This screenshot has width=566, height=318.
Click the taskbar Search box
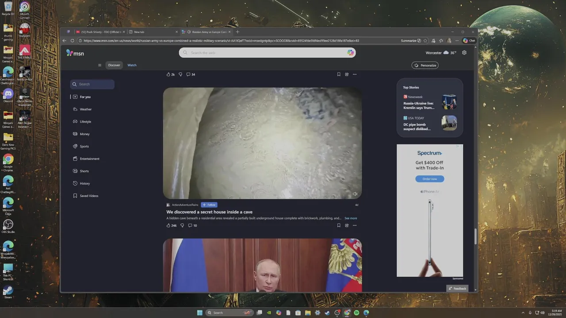point(230,313)
